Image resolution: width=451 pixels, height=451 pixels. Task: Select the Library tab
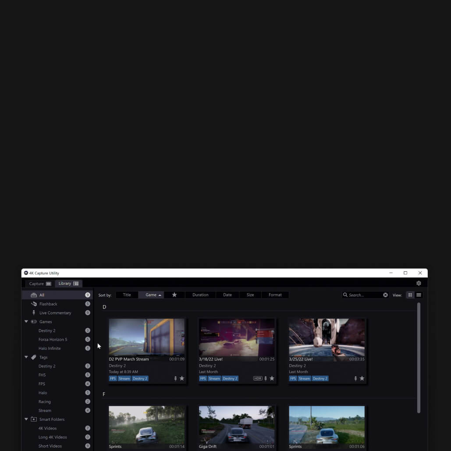tap(68, 283)
